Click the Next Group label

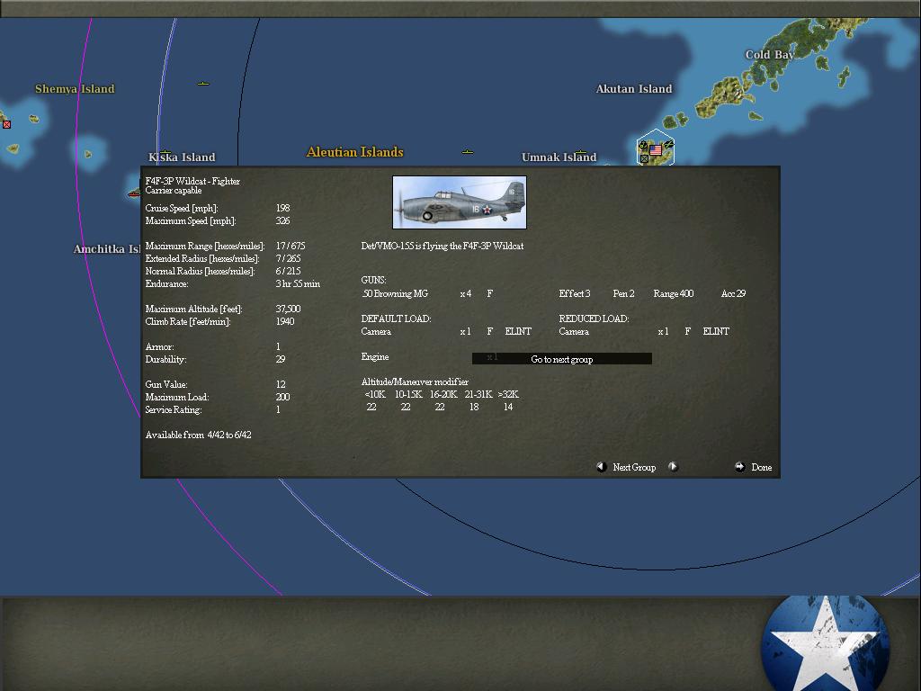coord(634,468)
